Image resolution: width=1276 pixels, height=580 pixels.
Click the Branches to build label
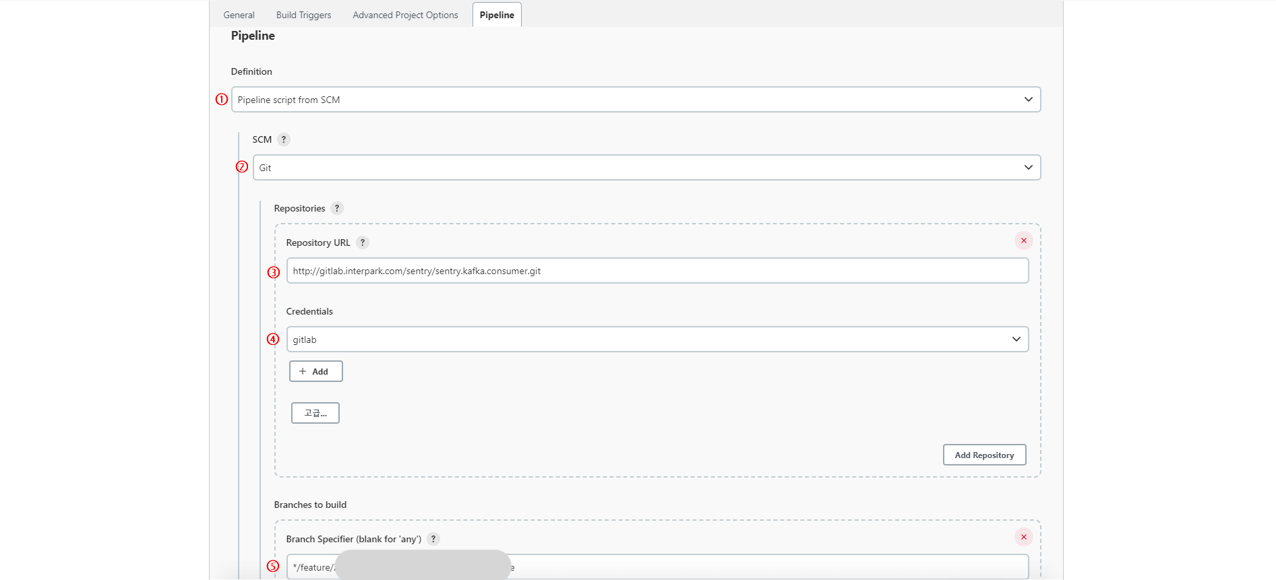310,505
